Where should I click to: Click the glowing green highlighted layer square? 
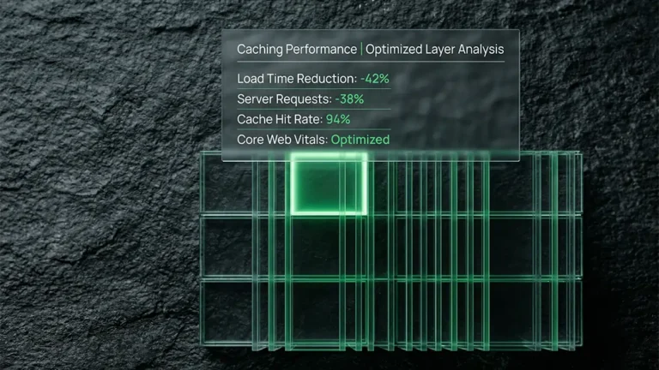(x=329, y=185)
